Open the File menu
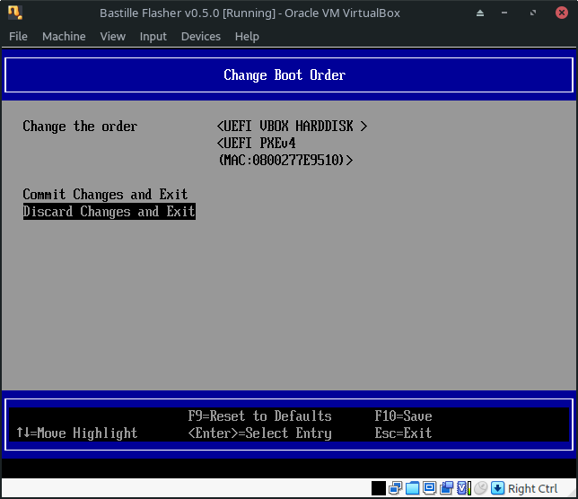 tap(18, 37)
